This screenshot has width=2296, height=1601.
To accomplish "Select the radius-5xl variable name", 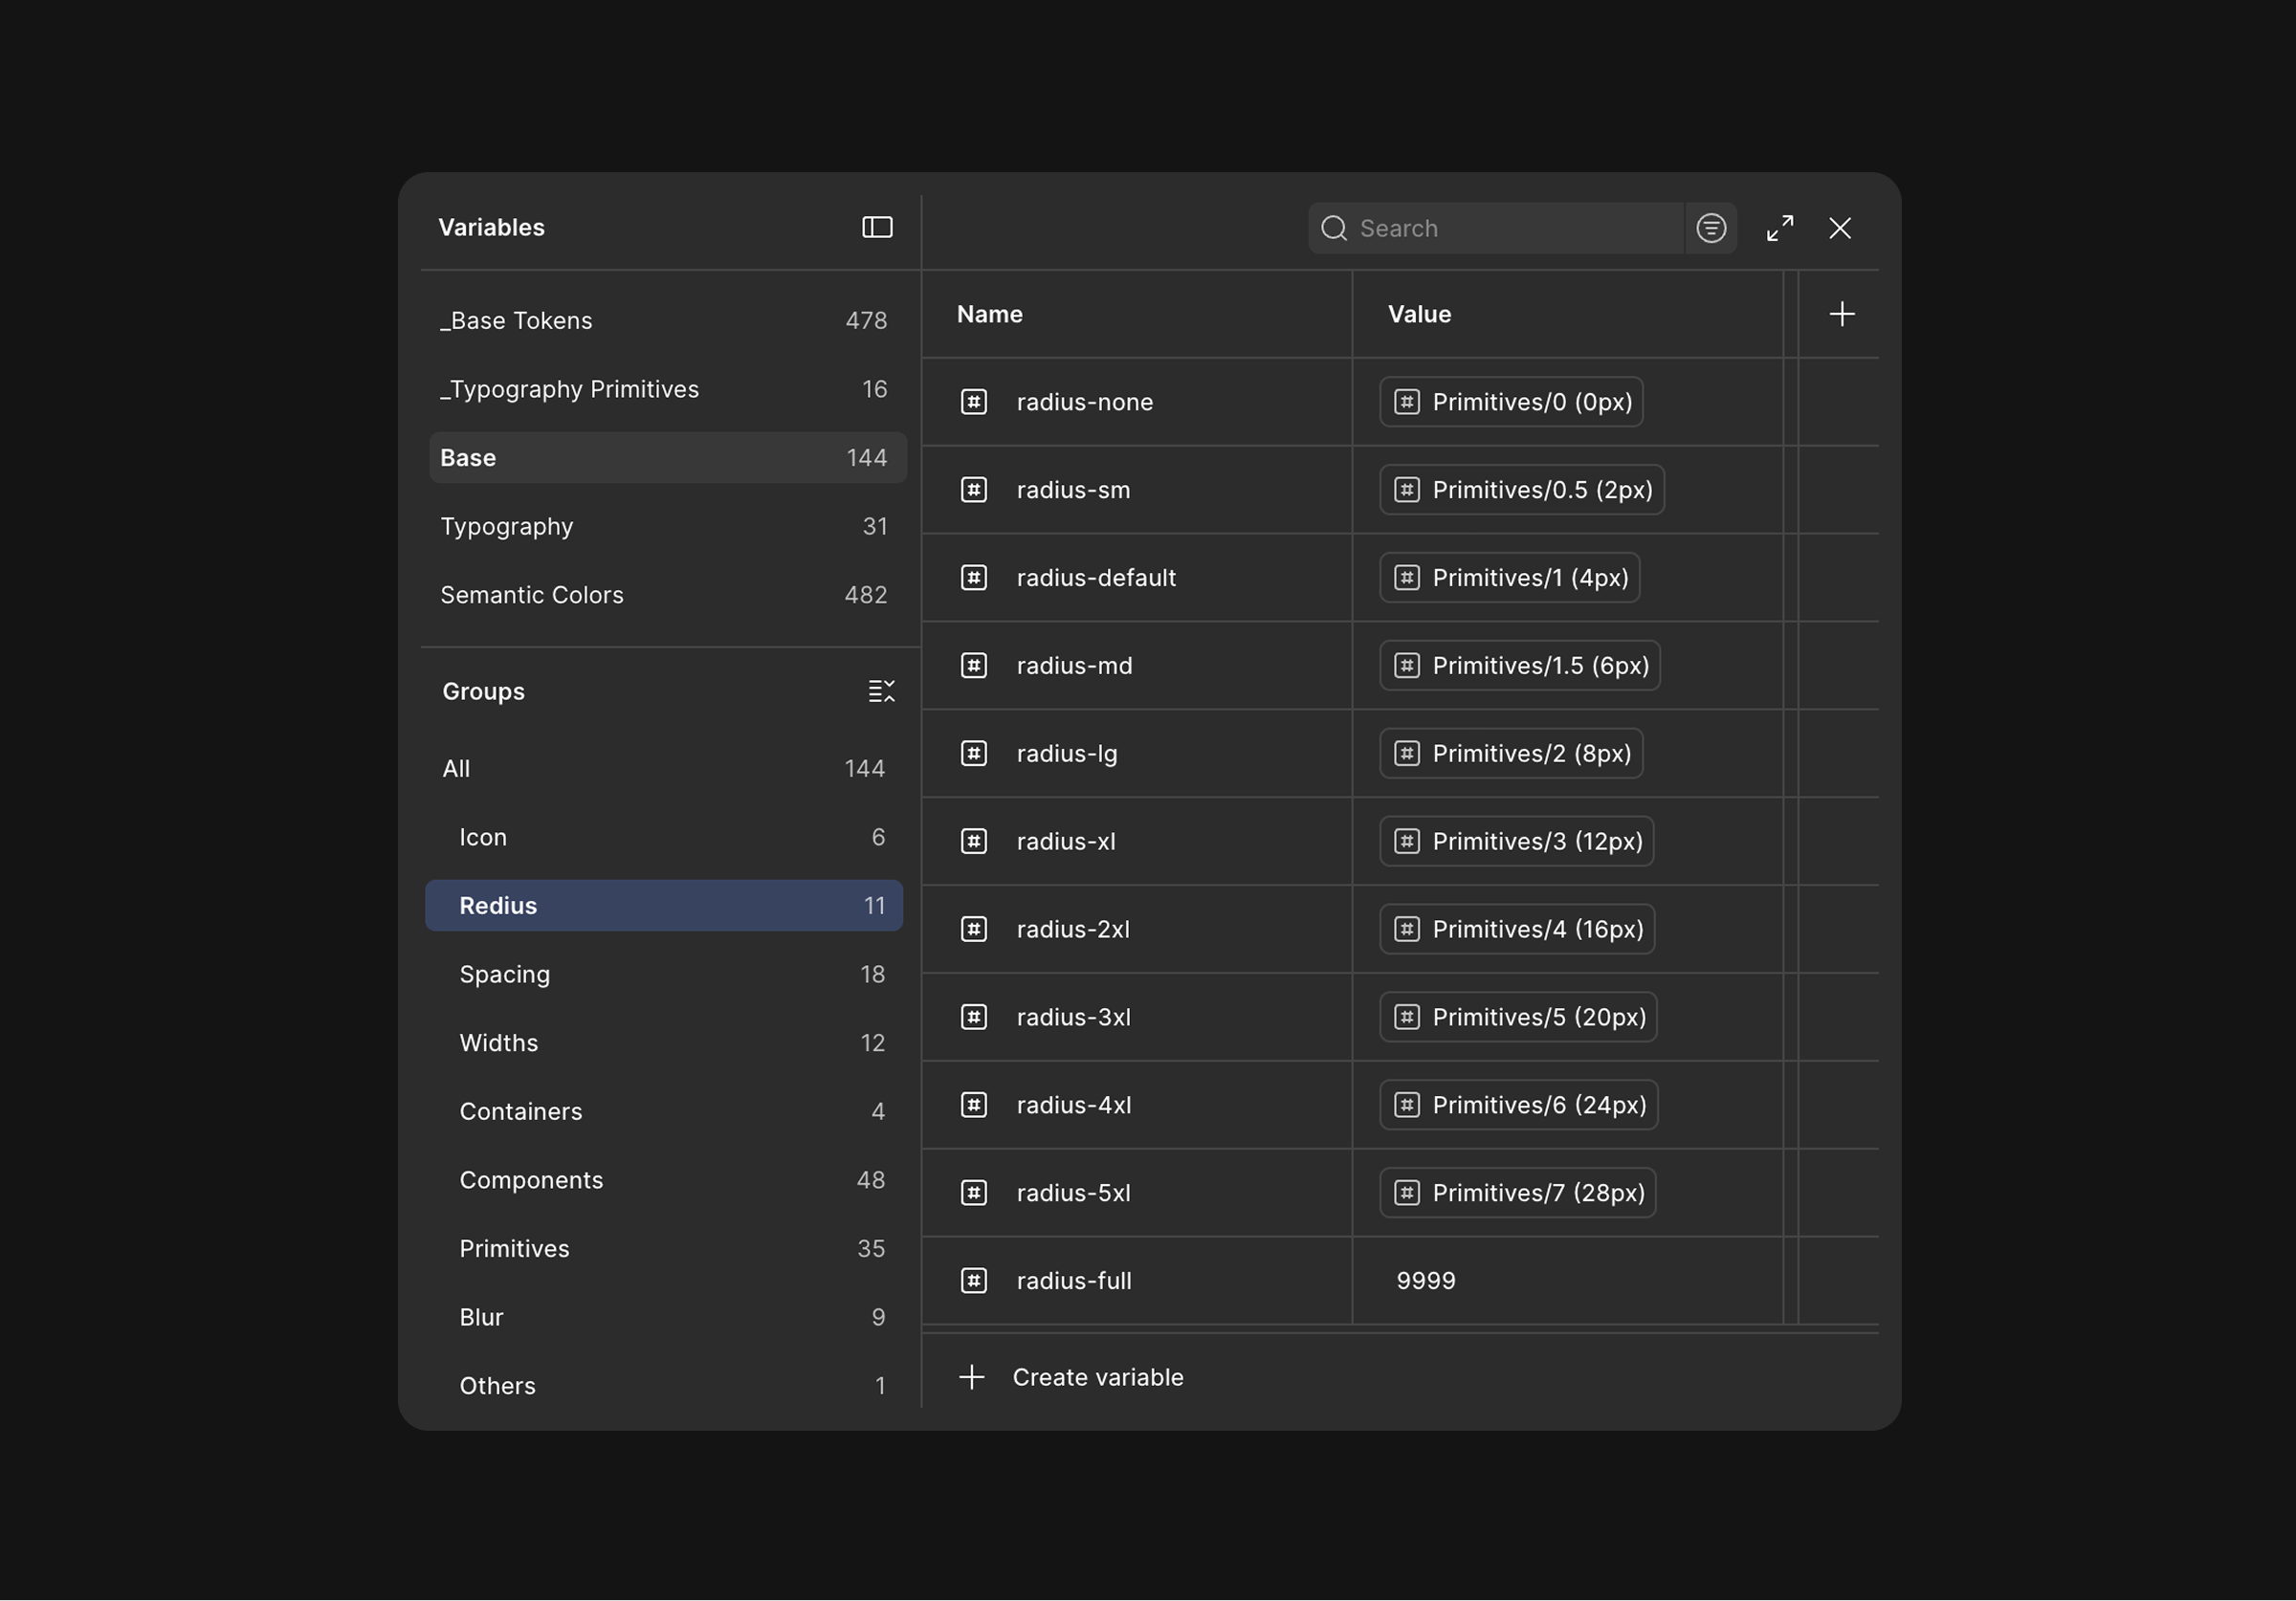I will pos(1074,1193).
